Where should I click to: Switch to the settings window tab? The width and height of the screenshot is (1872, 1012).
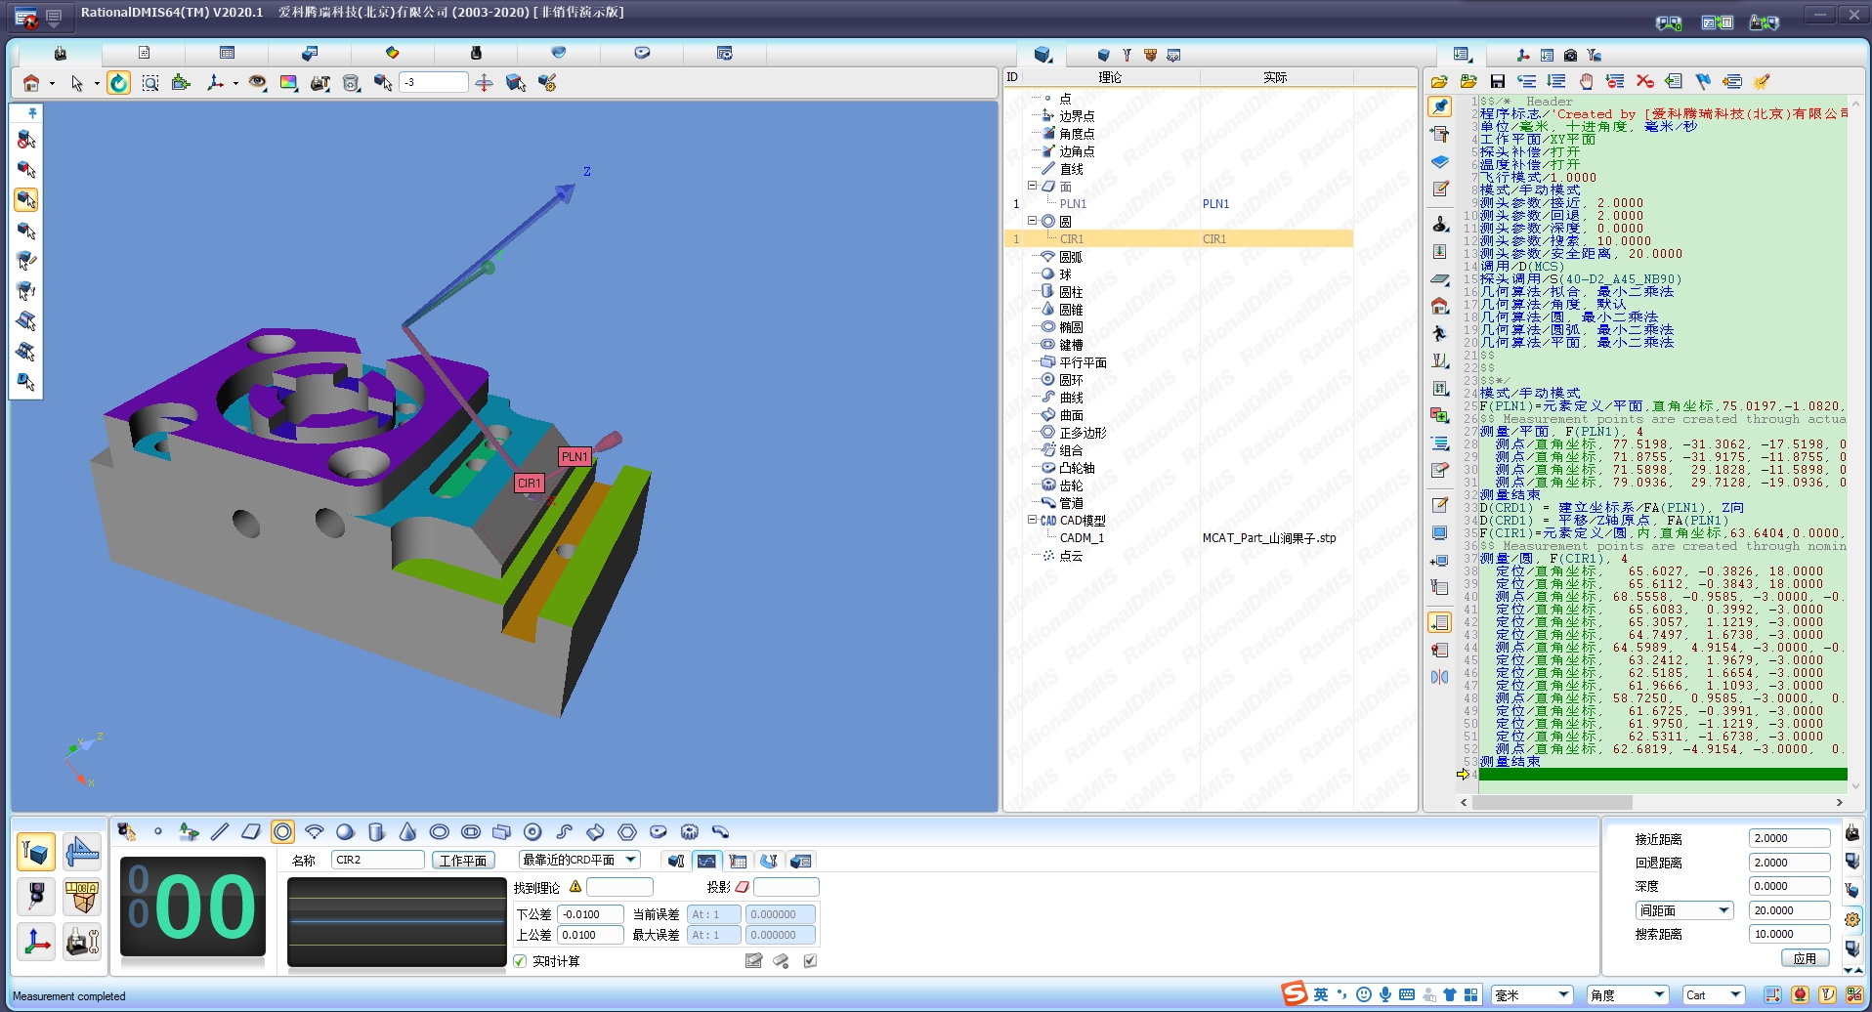(x=725, y=53)
